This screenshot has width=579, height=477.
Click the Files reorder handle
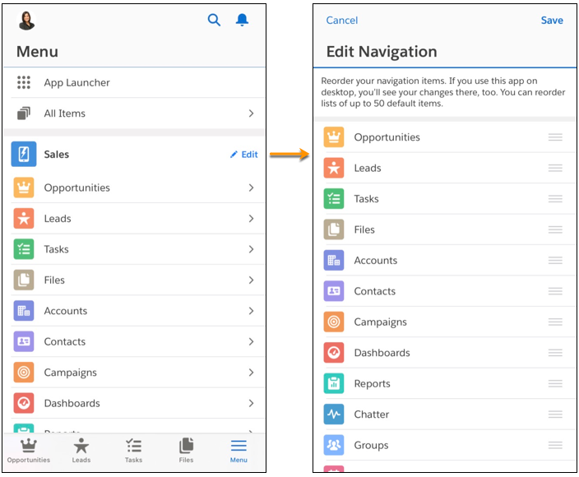555,229
